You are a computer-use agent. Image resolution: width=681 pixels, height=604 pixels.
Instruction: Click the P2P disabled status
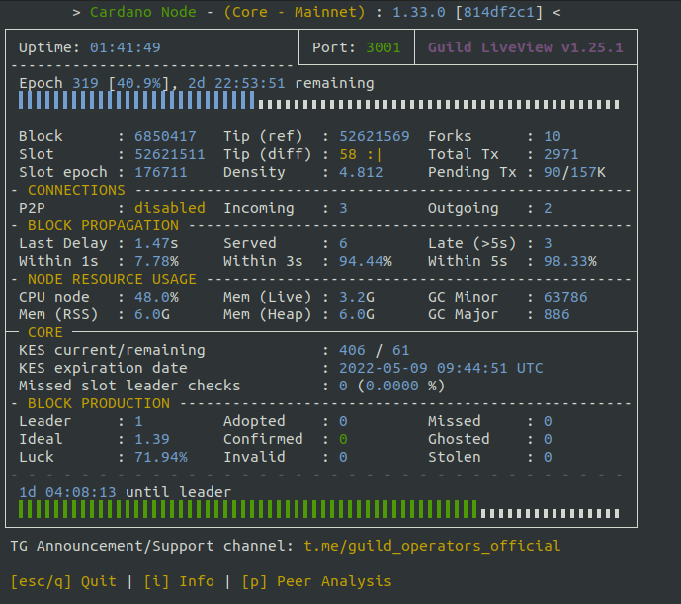point(169,208)
